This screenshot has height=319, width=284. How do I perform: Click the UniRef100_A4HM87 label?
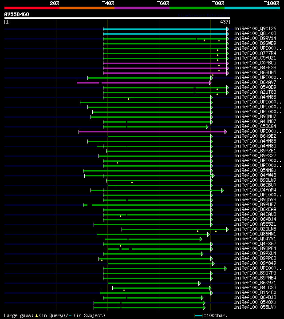[x=255, y=121]
